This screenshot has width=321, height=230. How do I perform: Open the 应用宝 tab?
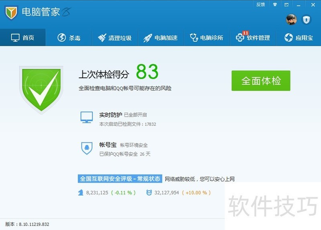click(x=299, y=38)
